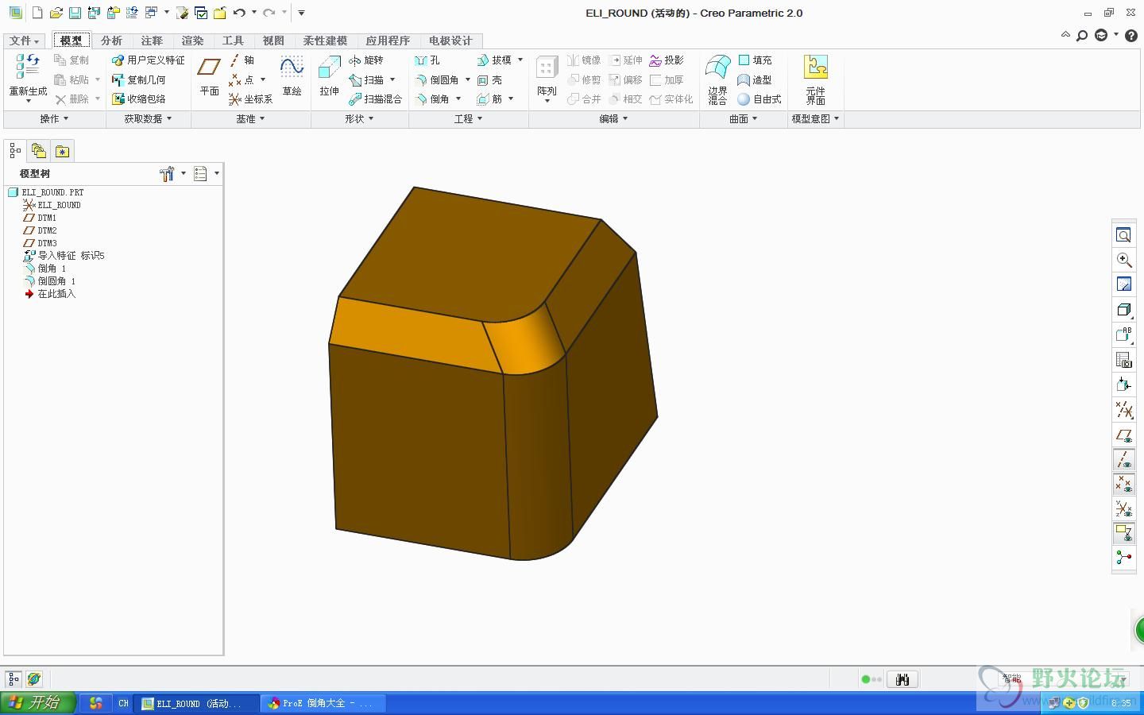Start a sketch with 草绘
Viewport: 1144px width, 715px height.
click(x=292, y=77)
